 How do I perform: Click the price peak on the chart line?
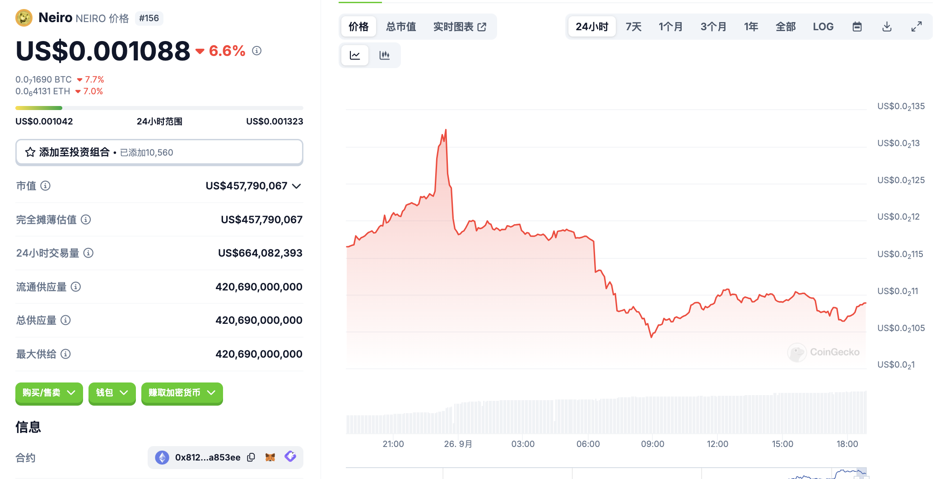click(446, 130)
